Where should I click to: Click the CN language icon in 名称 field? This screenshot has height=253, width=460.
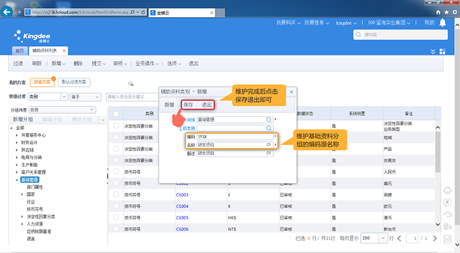268,145
